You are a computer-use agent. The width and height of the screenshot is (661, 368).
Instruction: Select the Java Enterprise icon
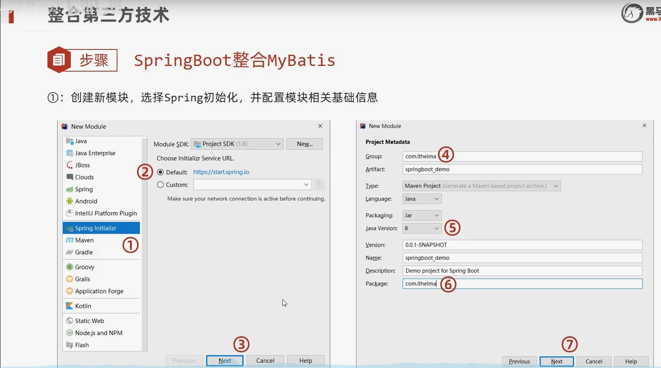pyautogui.click(x=70, y=153)
